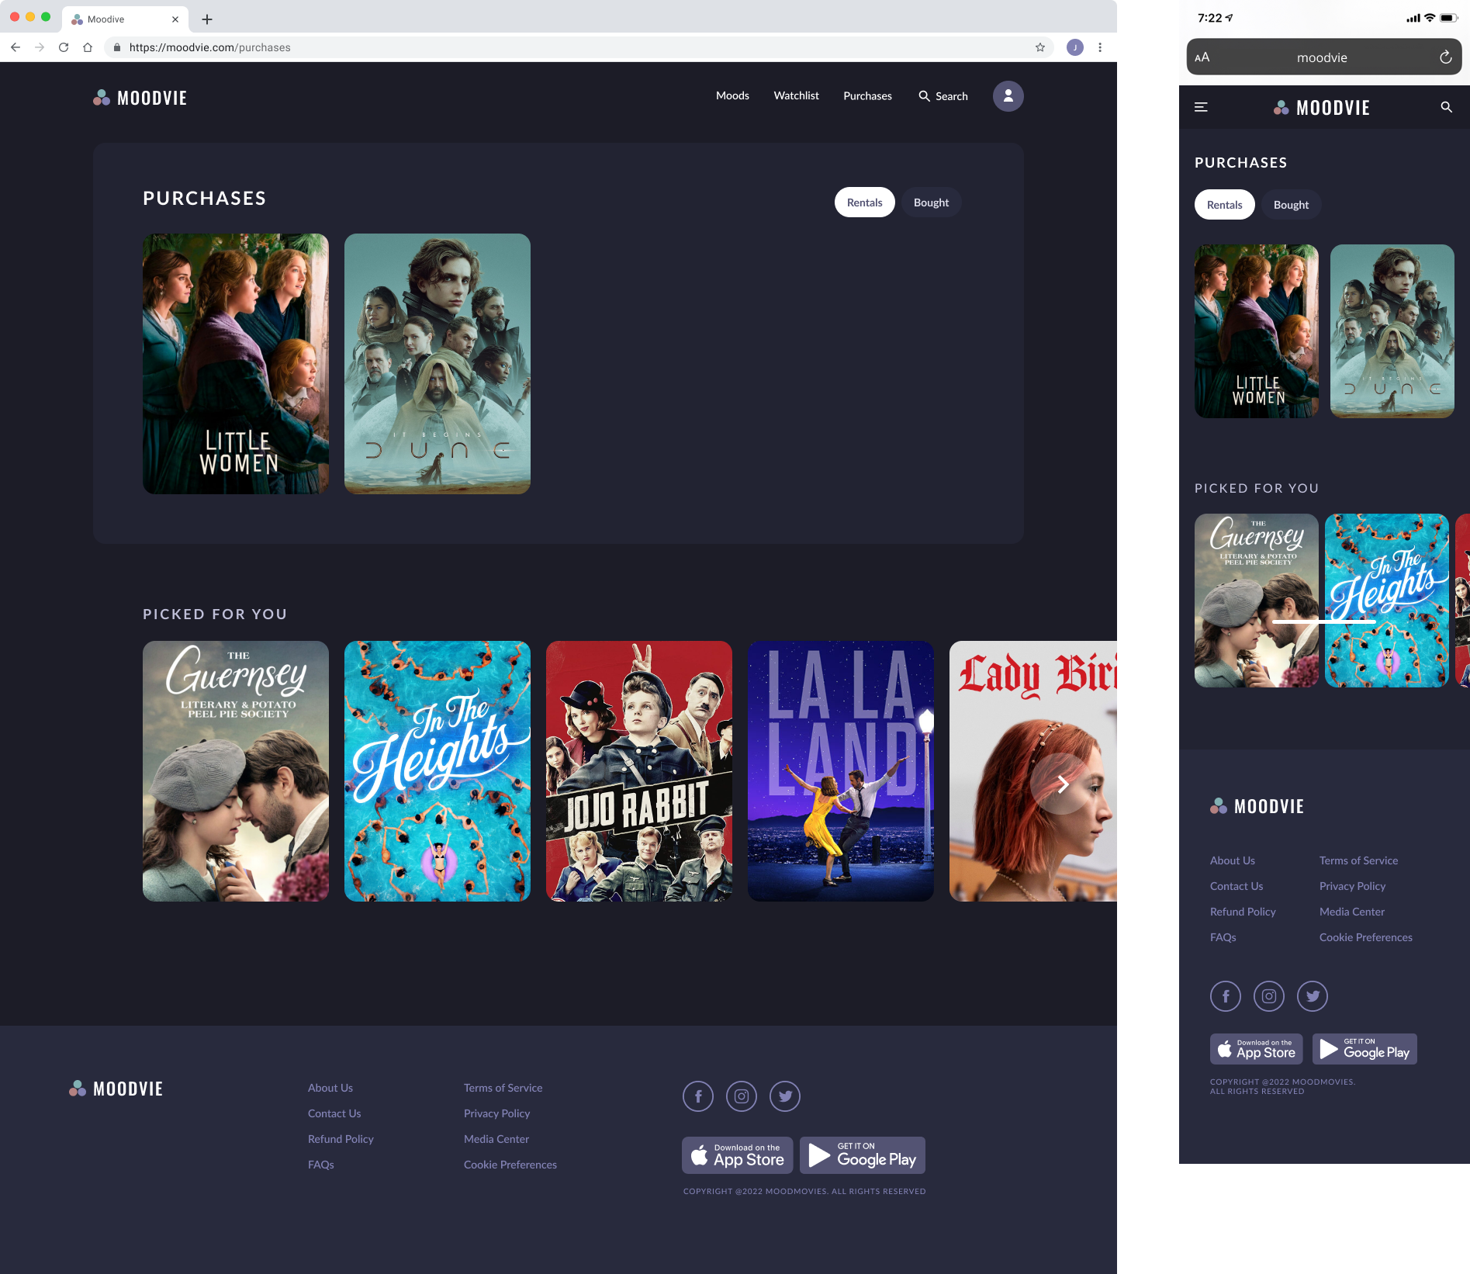The width and height of the screenshot is (1470, 1274).
Task: Tap mobile Safari reload icon
Action: (x=1446, y=57)
